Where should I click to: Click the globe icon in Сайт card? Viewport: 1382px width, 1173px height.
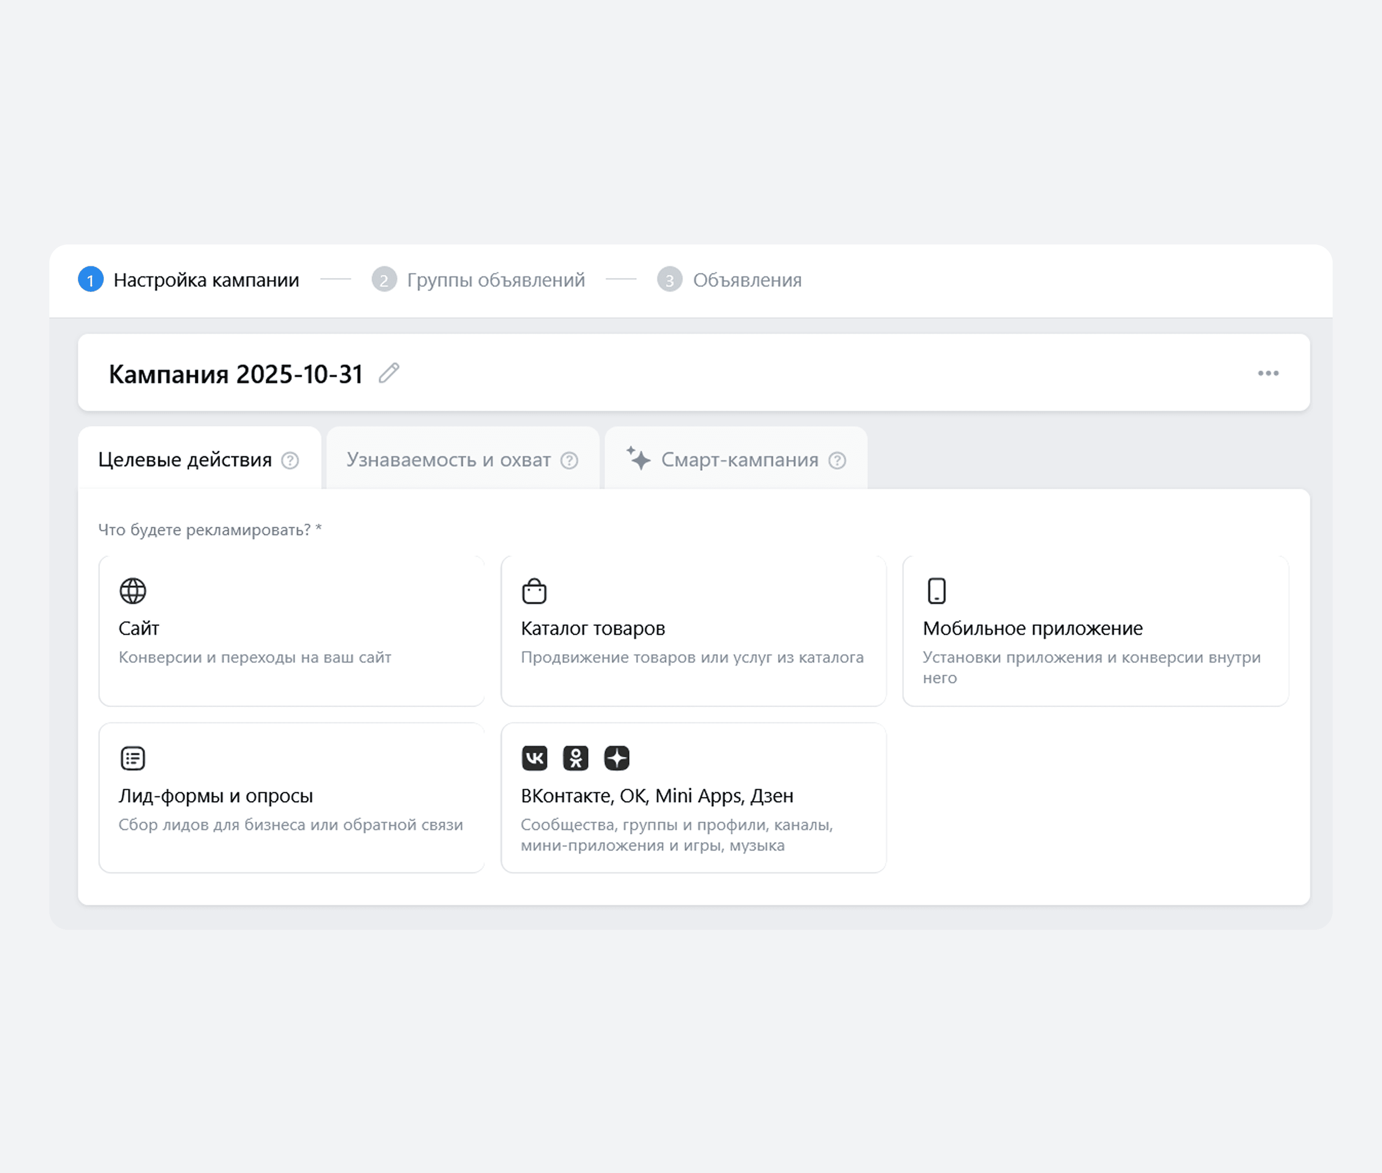click(x=133, y=591)
